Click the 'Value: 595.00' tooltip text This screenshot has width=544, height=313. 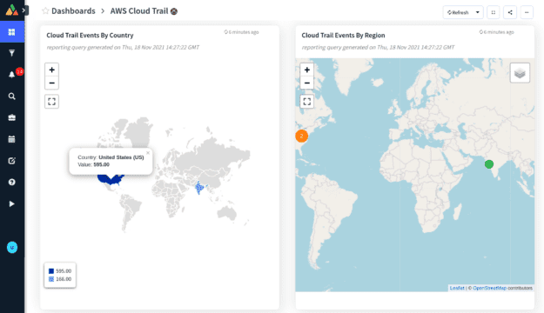pyautogui.click(x=94, y=164)
